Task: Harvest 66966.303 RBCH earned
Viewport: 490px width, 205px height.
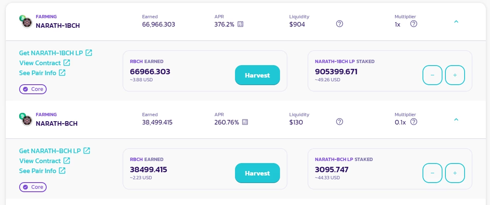Action: click(x=257, y=75)
